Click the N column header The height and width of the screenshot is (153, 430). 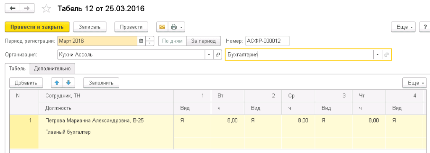pyautogui.click(x=24, y=102)
